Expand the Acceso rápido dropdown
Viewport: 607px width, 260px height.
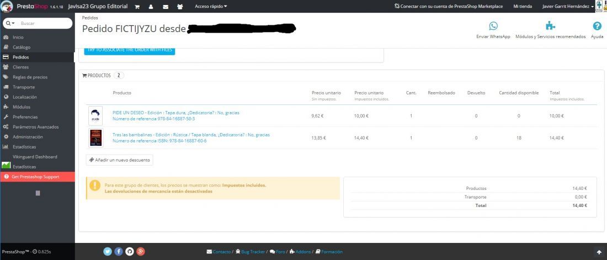(211, 7)
